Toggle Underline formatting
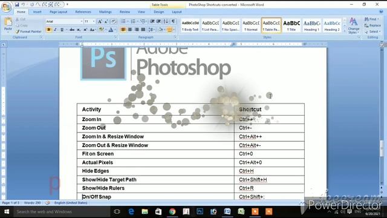 [62, 30]
